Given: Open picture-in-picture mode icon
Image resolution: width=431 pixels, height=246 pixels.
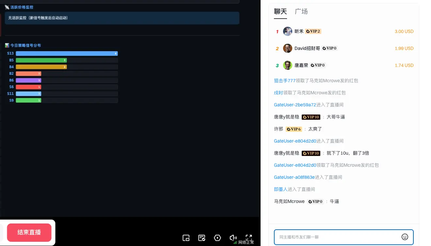Looking at the screenshot, I should click(x=186, y=238).
